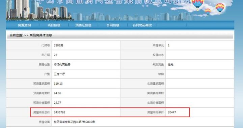This screenshot has height=128, width=243.
Task: Select the 预测建筑面积 label
Action: click(42, 84)
